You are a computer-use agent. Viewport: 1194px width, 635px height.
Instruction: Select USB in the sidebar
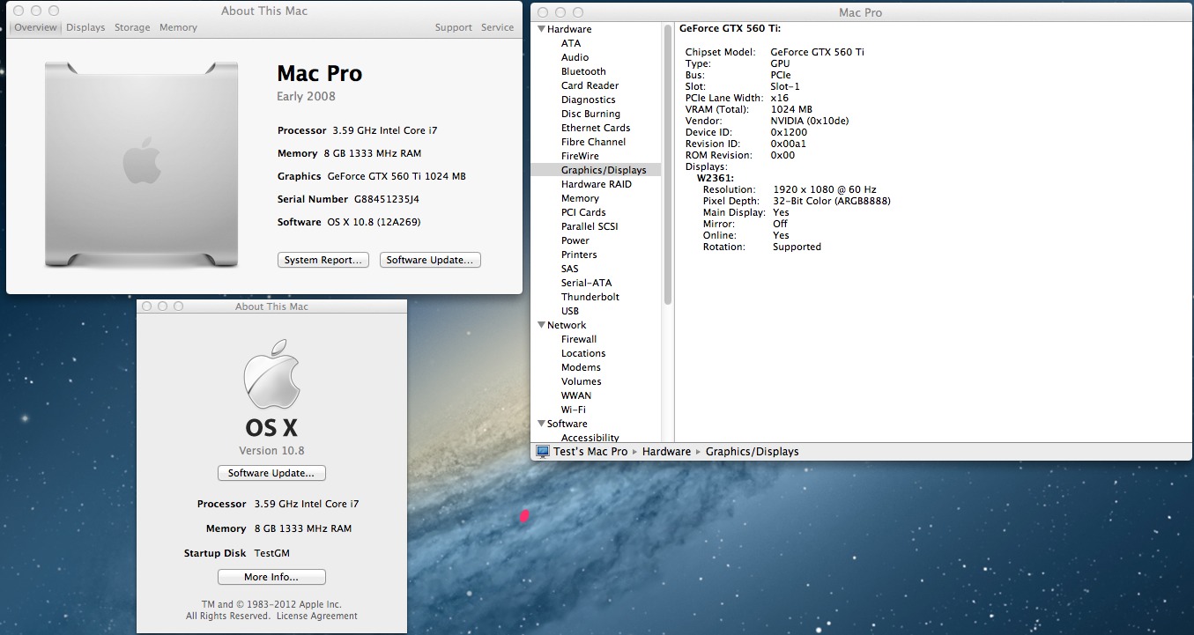pos(570,311)
